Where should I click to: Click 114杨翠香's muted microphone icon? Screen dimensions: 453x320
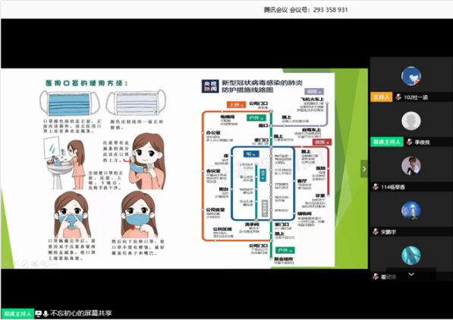tap(376, 187)
